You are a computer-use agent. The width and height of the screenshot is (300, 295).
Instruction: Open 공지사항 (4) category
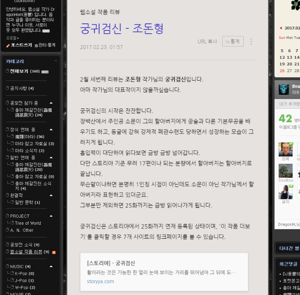pos(22,88)
